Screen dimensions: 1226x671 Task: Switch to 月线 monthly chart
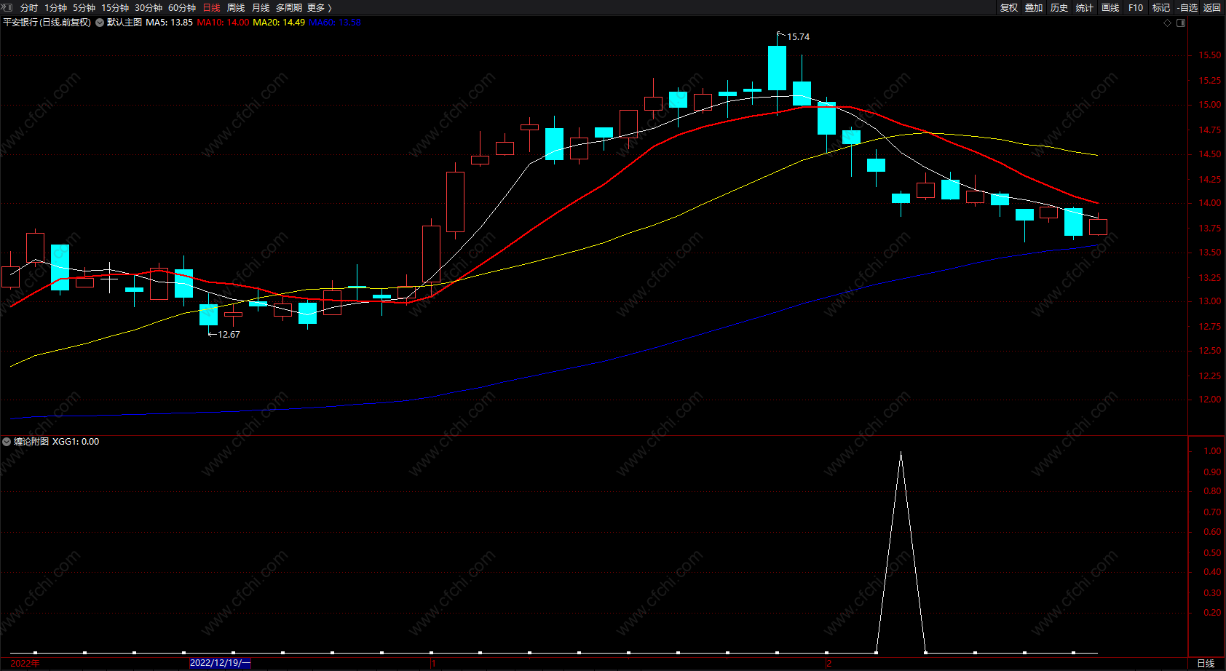click(261, 8)
